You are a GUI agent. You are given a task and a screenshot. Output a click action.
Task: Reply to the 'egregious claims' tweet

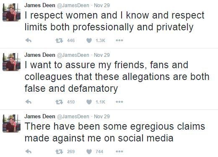click(x=29, y=152)
